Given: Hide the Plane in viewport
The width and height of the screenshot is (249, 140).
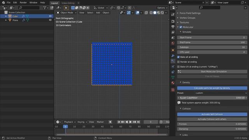Looking at the screenshot, I should pos(50,20).
